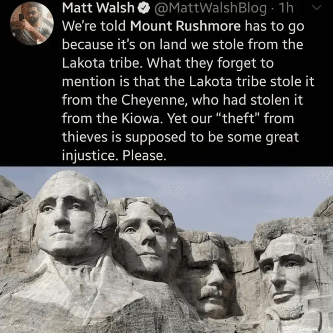Open the @MattWalshBlog handle link
This screenshot has height=333, width=333.
pyautogui.click(x=210, y=8)
